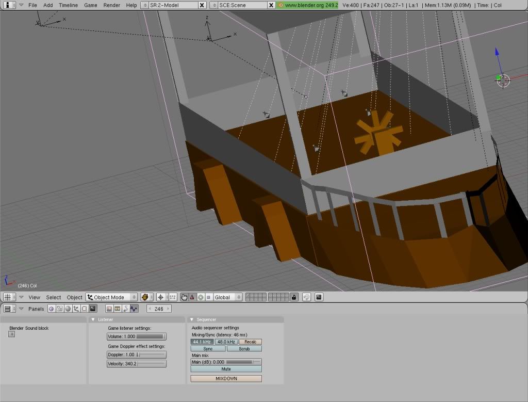Open the Object Mode dropdown

[x=112, y=297]
